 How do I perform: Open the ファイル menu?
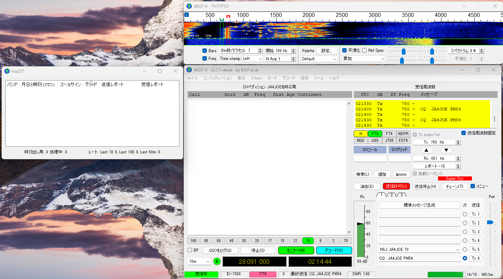pyautogui.click(x=192, y=78)
